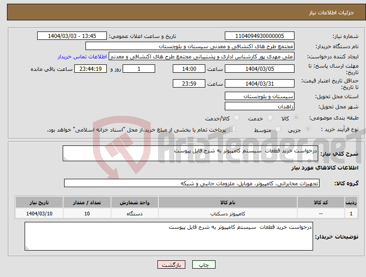Select the کالا radio button

296,118
